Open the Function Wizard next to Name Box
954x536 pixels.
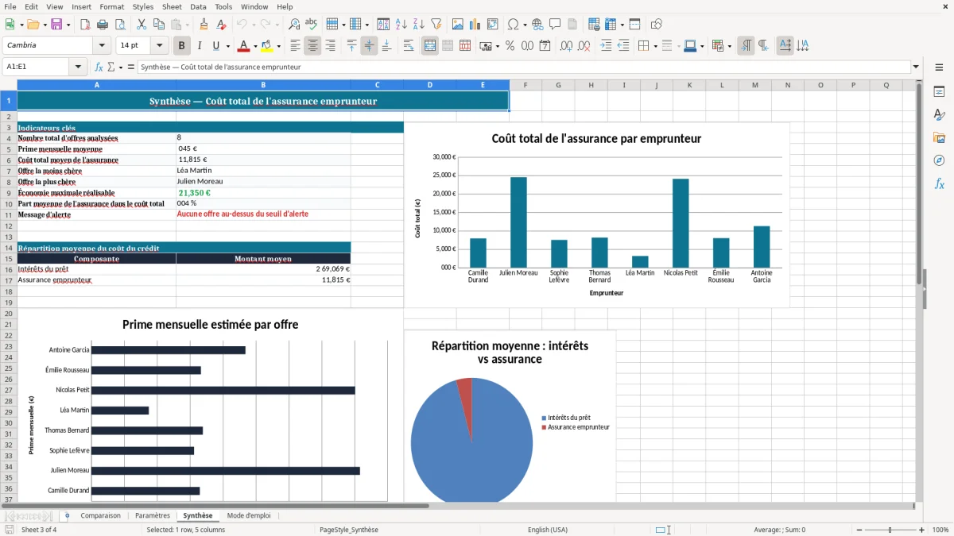point(99,67)
